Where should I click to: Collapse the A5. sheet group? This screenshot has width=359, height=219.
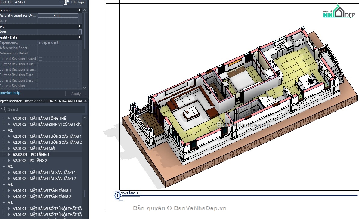[4, 202]
